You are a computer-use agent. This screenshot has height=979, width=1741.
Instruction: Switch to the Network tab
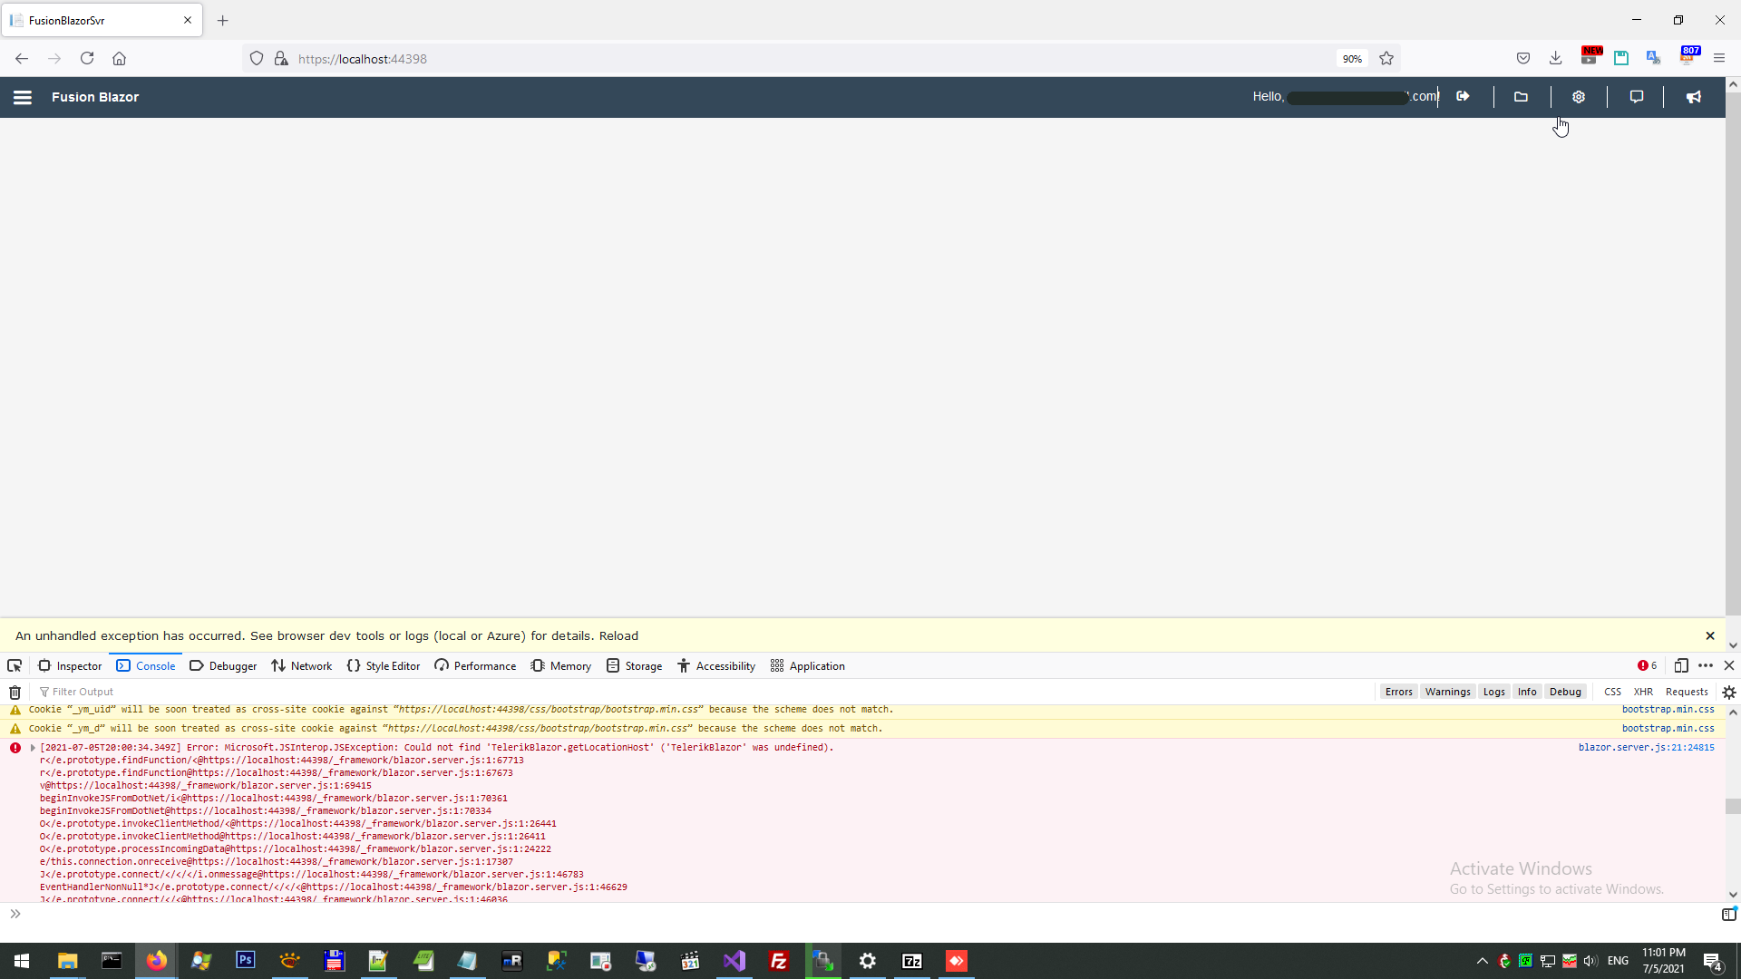point(302,666)
